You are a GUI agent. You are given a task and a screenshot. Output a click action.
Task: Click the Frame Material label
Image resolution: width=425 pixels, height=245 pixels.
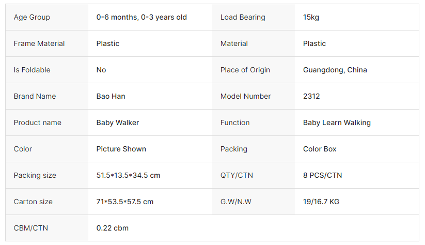(39, 43)
